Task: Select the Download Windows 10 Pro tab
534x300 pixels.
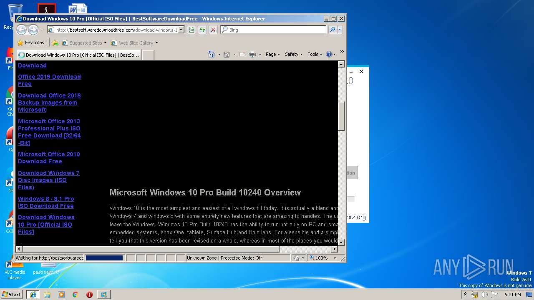Action: pos(78,55)
